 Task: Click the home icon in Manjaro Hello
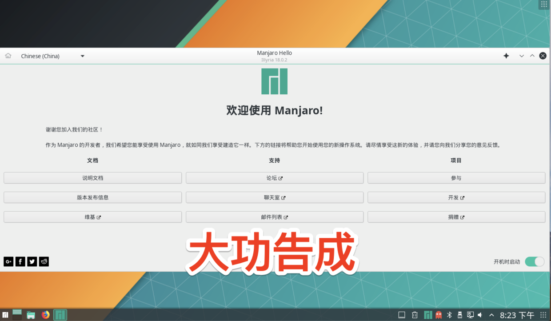8,56
